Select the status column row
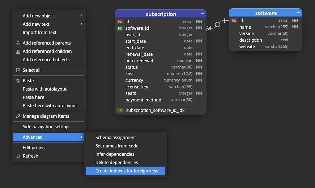The width and height of the screenshot is (315, 188). click(161, 67)
